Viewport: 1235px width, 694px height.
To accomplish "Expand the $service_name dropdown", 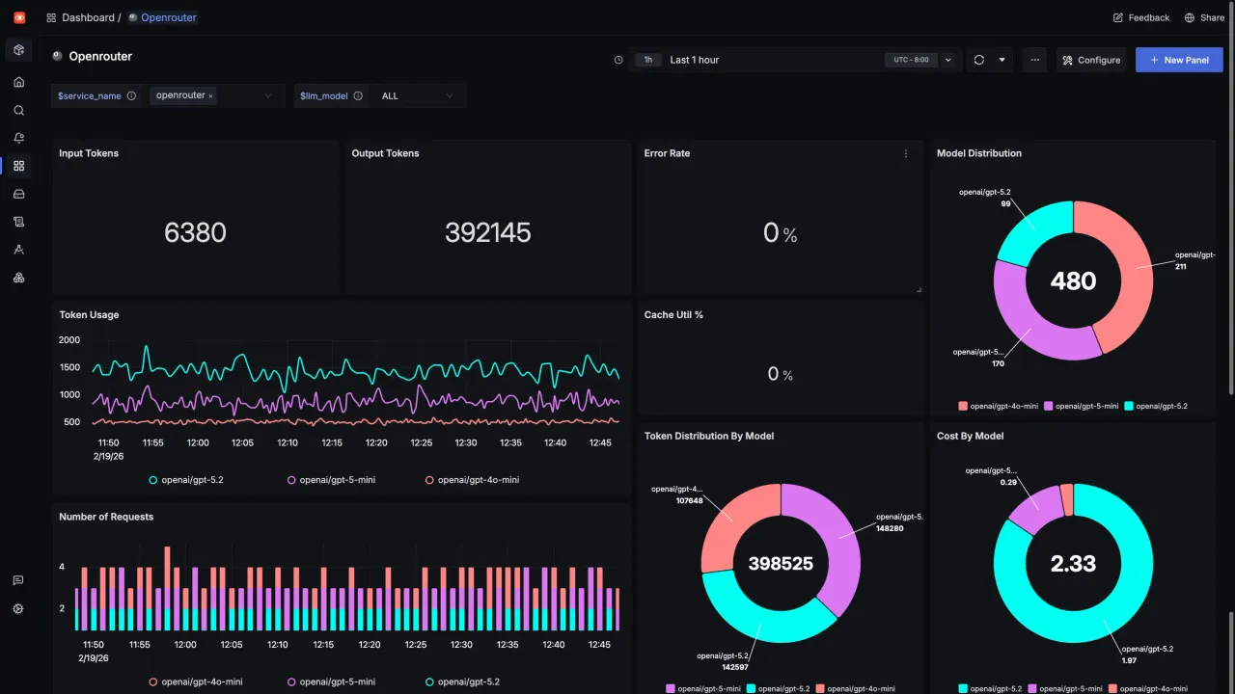I will [268, 95].
